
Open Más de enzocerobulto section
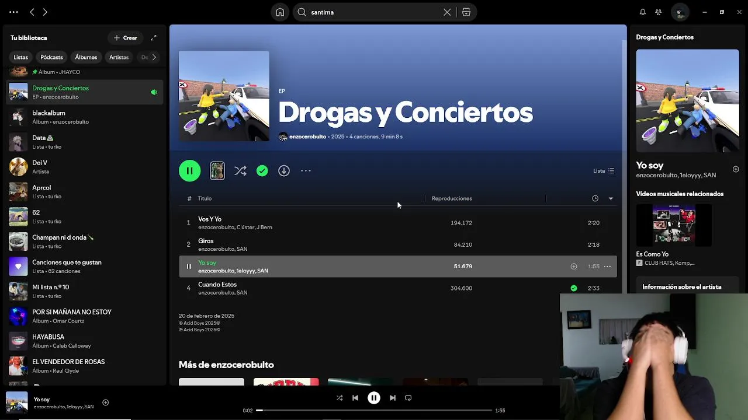tap(226, 365)
